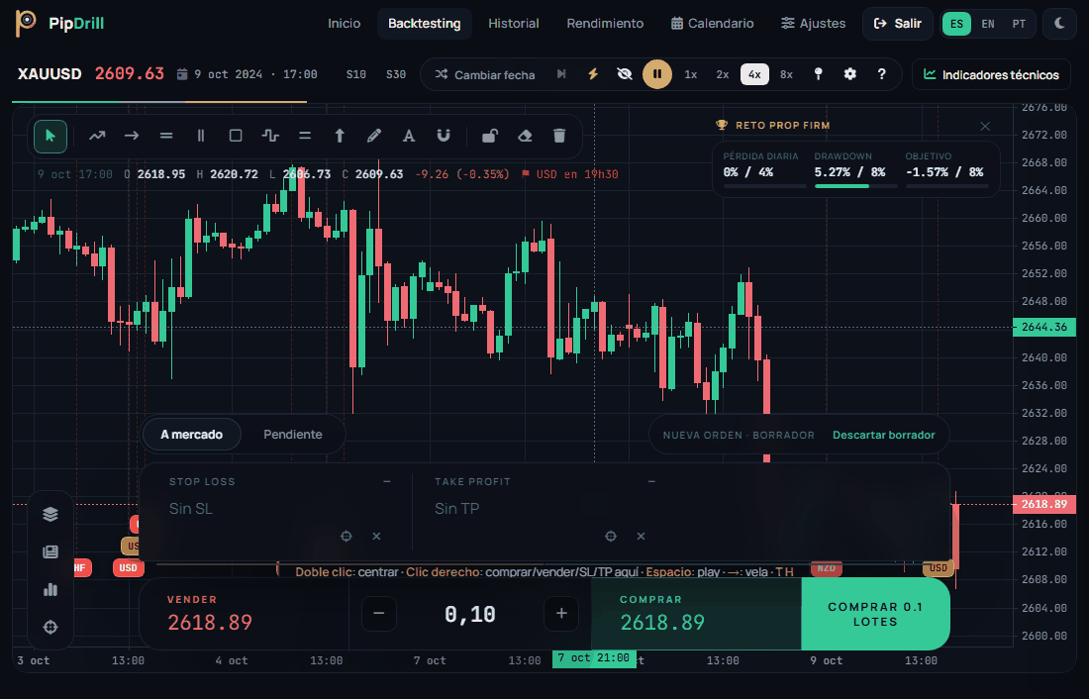Set playback speed to 1x
Viewport: 1089px width, 699px height.
[690, 74]
